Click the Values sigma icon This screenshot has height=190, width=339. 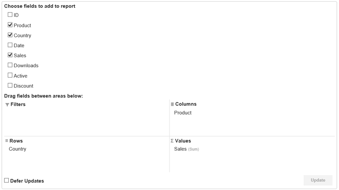point(172,141)
